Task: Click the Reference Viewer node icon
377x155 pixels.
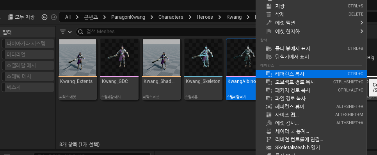Action: [x=269, y=107]
